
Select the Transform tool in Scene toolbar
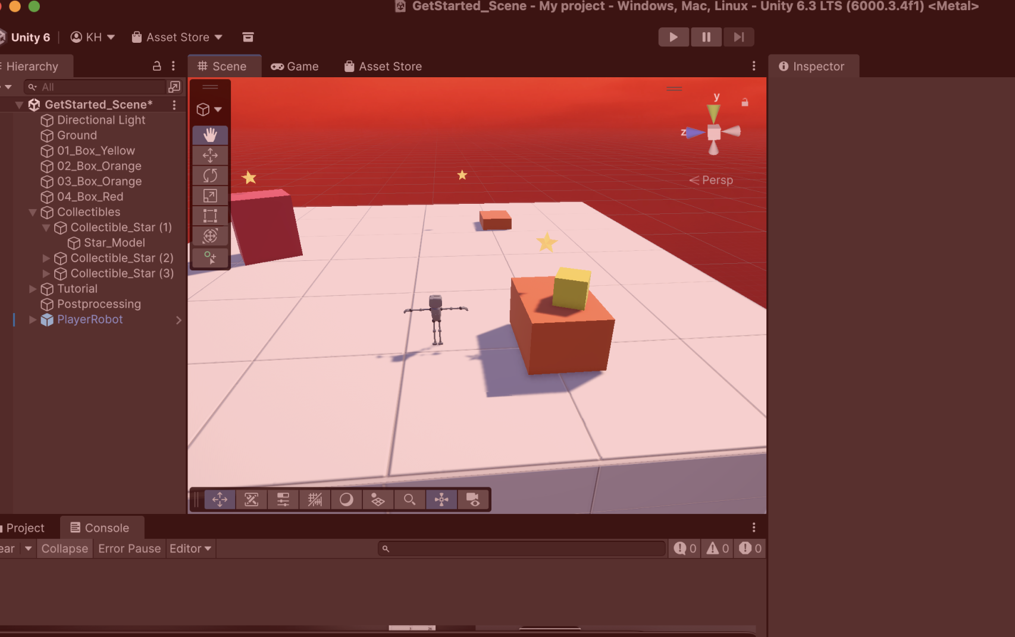pyautogui.click(x=210, y=236)
